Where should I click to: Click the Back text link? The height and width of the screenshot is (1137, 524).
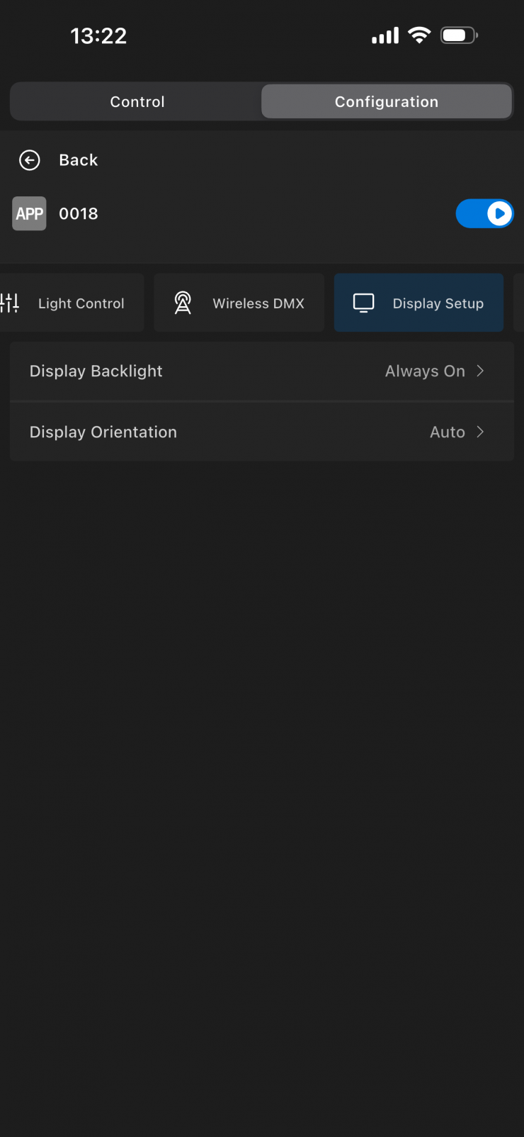coord(79,160)
